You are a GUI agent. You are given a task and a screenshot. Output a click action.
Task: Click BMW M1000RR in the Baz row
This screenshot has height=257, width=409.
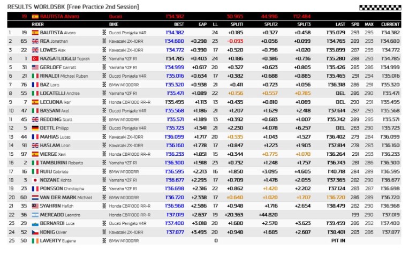coord(124,85)
